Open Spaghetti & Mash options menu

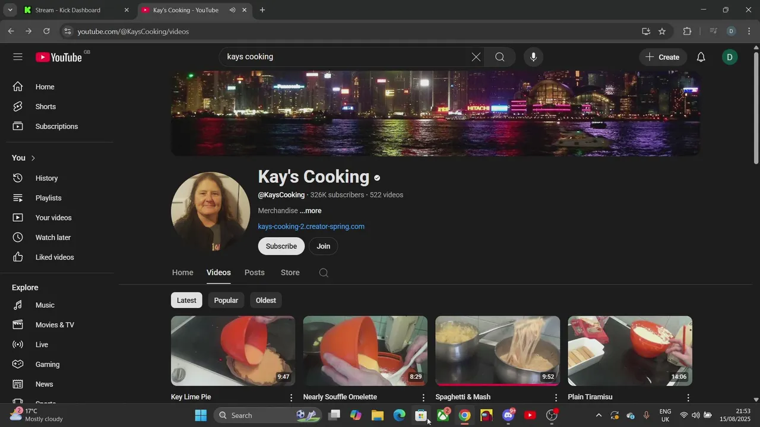(556, 397)
